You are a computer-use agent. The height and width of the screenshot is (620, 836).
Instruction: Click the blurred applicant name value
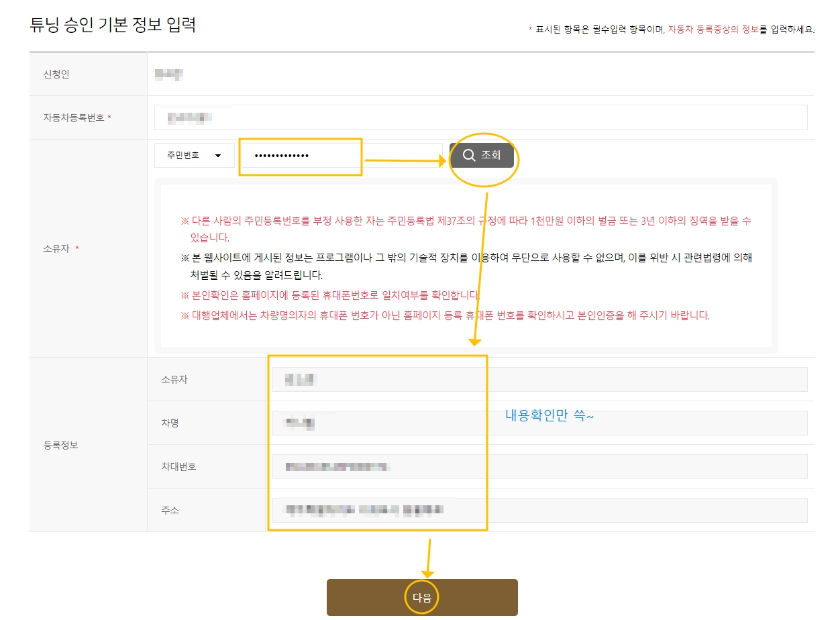[x=168, y=74]
